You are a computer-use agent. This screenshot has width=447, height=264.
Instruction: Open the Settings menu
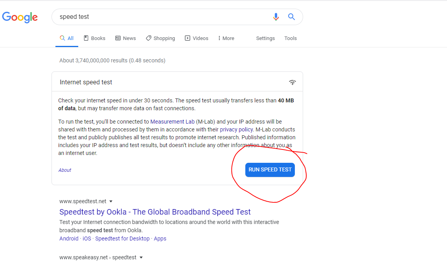(265, 38)
